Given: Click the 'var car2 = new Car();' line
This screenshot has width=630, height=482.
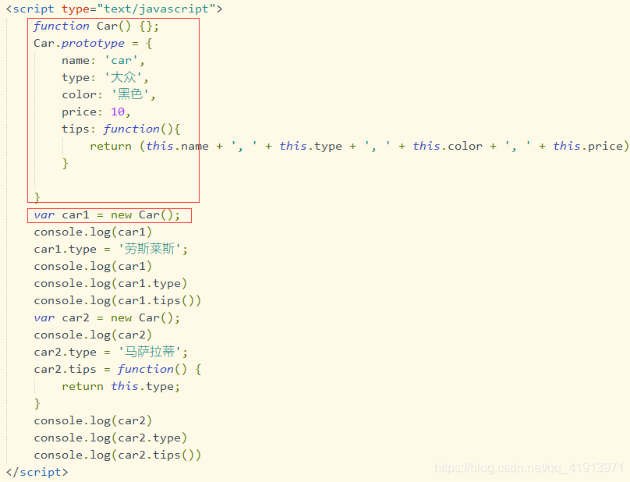Looking at the screenshot, I should pos(107,318).
